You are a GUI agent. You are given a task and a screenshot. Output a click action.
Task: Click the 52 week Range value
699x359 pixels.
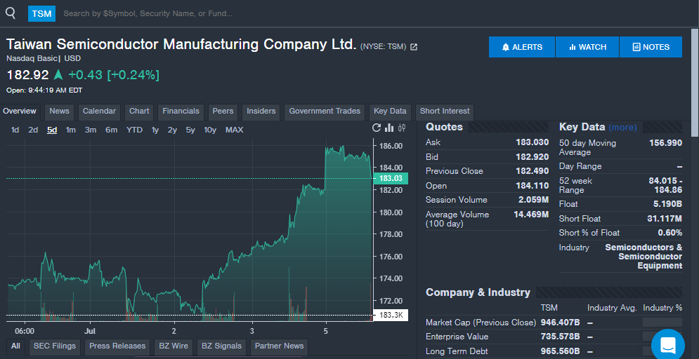(665, 186)
